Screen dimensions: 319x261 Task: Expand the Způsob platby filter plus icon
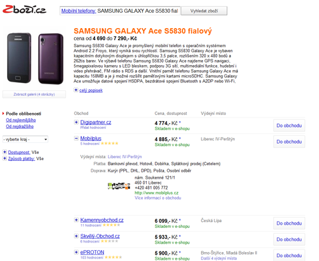[x=4, y=158]
